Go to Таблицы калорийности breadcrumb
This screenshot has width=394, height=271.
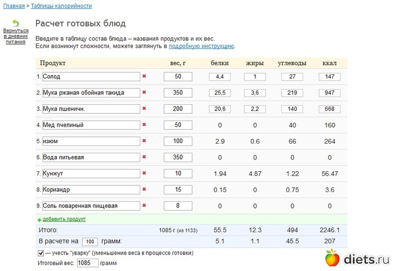coord(61,6)
